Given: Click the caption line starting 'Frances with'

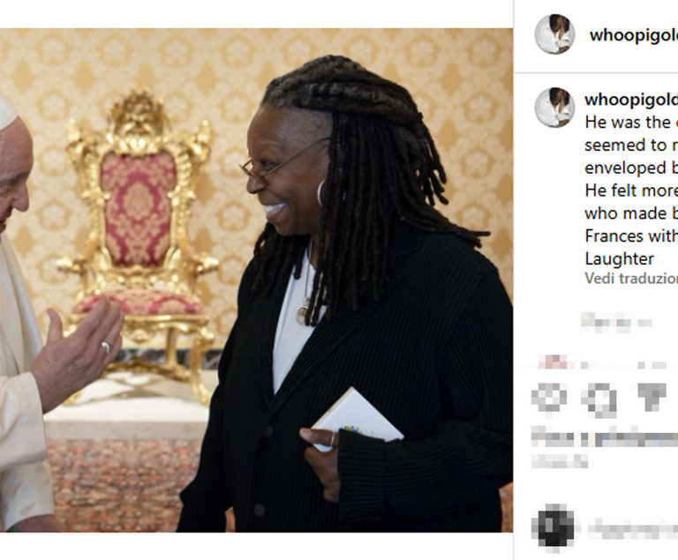Looking at the screenshot, I should tap(631, 236).
